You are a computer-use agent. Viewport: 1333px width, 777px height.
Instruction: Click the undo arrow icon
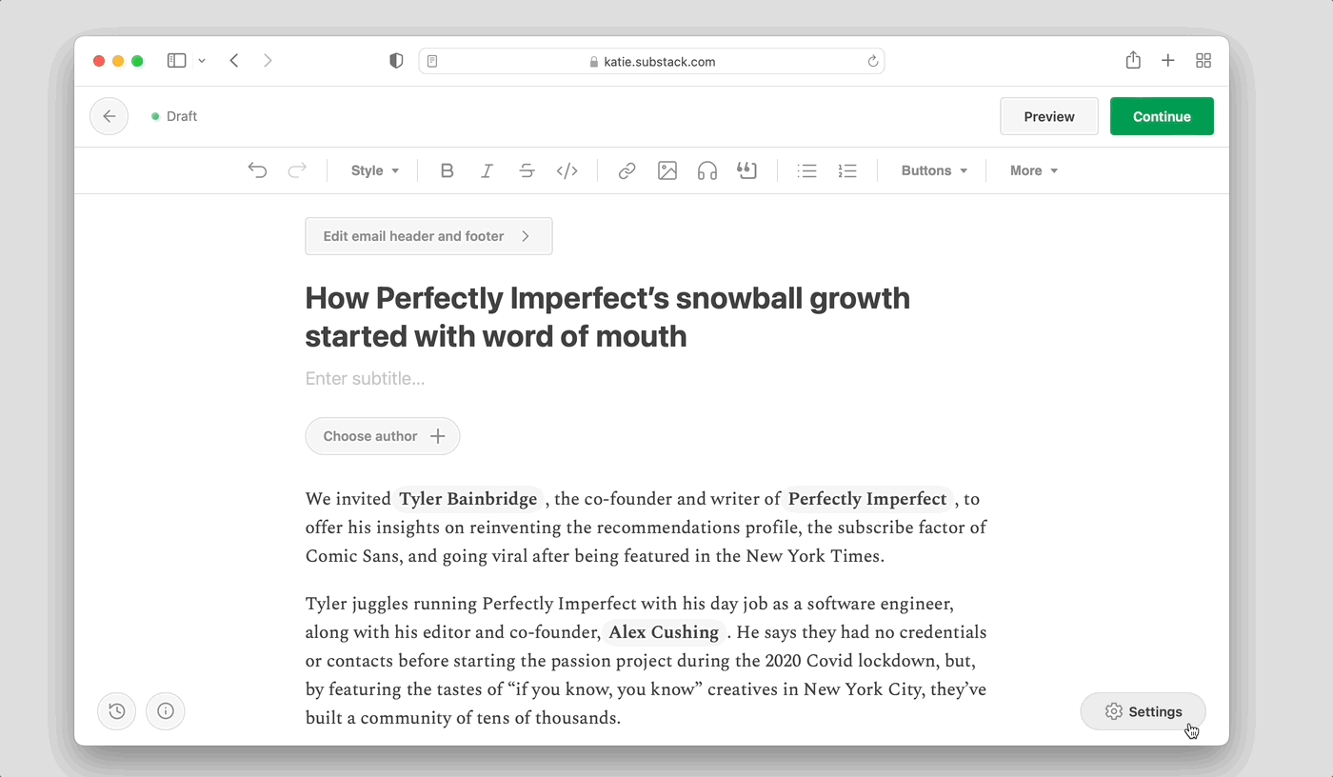[x=257, y=170]
